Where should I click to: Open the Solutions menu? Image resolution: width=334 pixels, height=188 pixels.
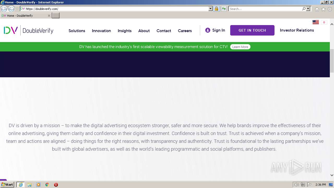click(x=77, y=31)
